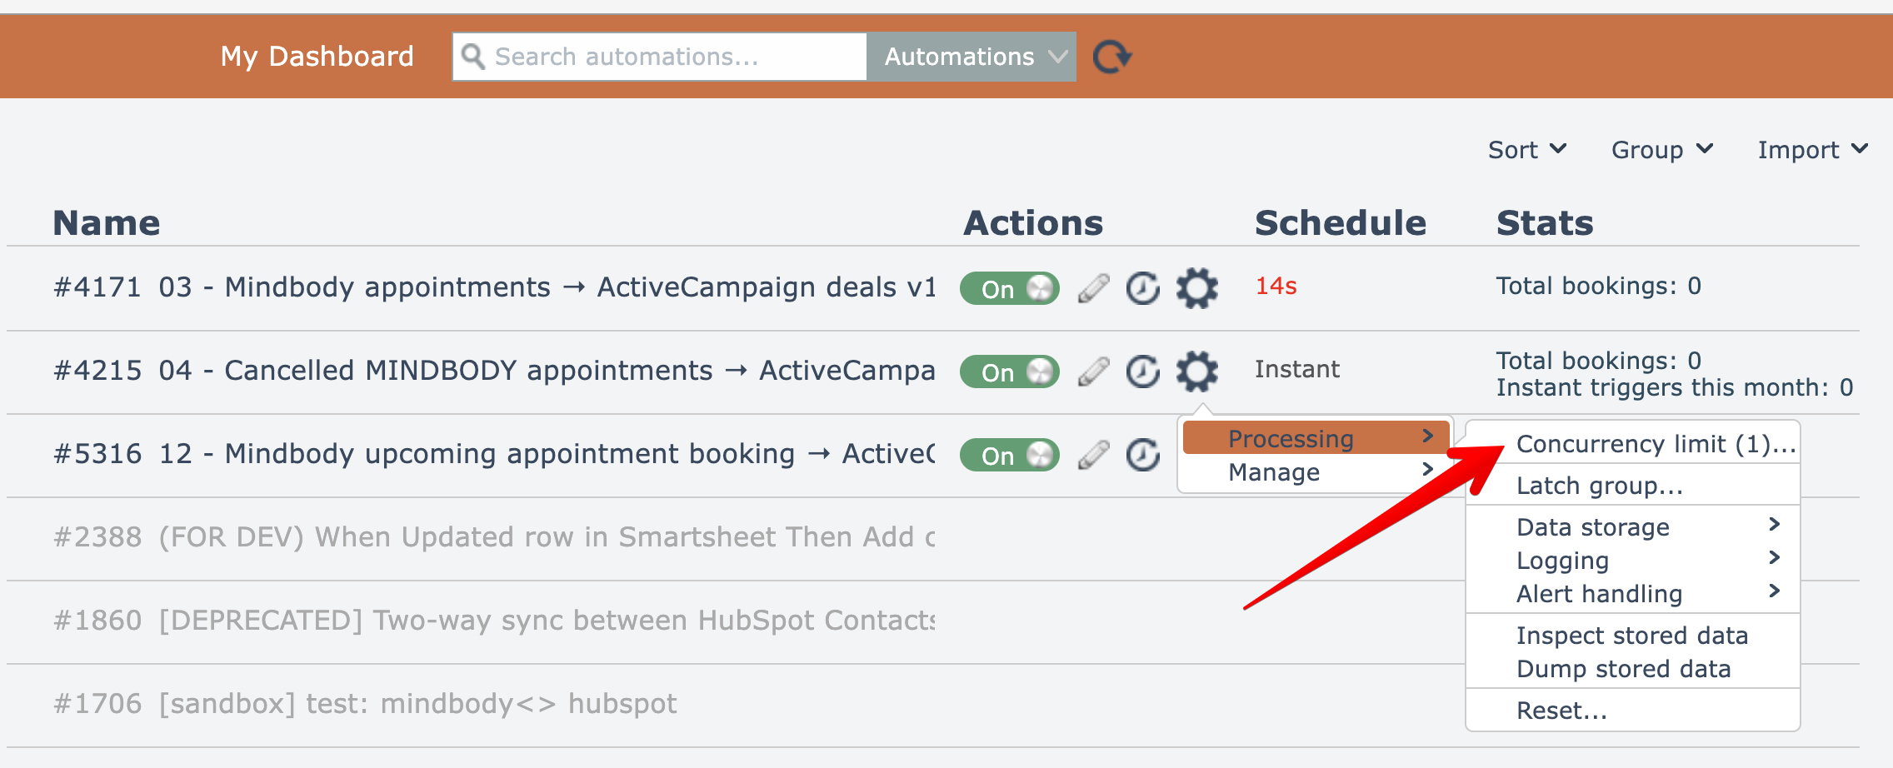Click pencil icon for automation #5316
Image resolution: width=1893 pixels, height=768 pixels.
(x=1093, y=455)
